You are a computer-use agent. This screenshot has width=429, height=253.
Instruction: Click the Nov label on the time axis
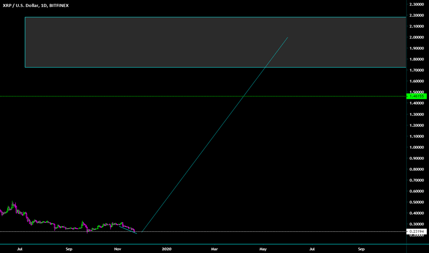pyautogui.click(x=118, y=249)
